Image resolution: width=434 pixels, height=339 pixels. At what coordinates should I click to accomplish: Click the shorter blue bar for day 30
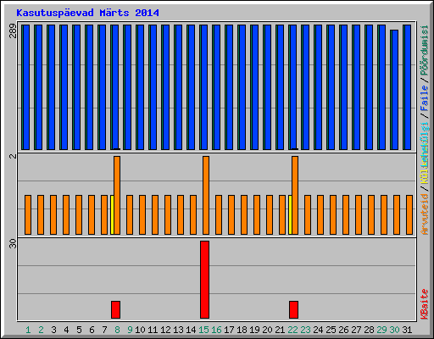[394, 90]
